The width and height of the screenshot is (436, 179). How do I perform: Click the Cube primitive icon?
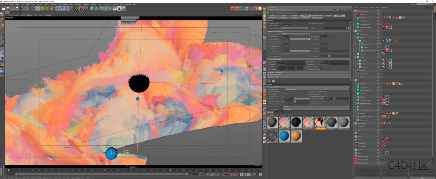point(92,8)
